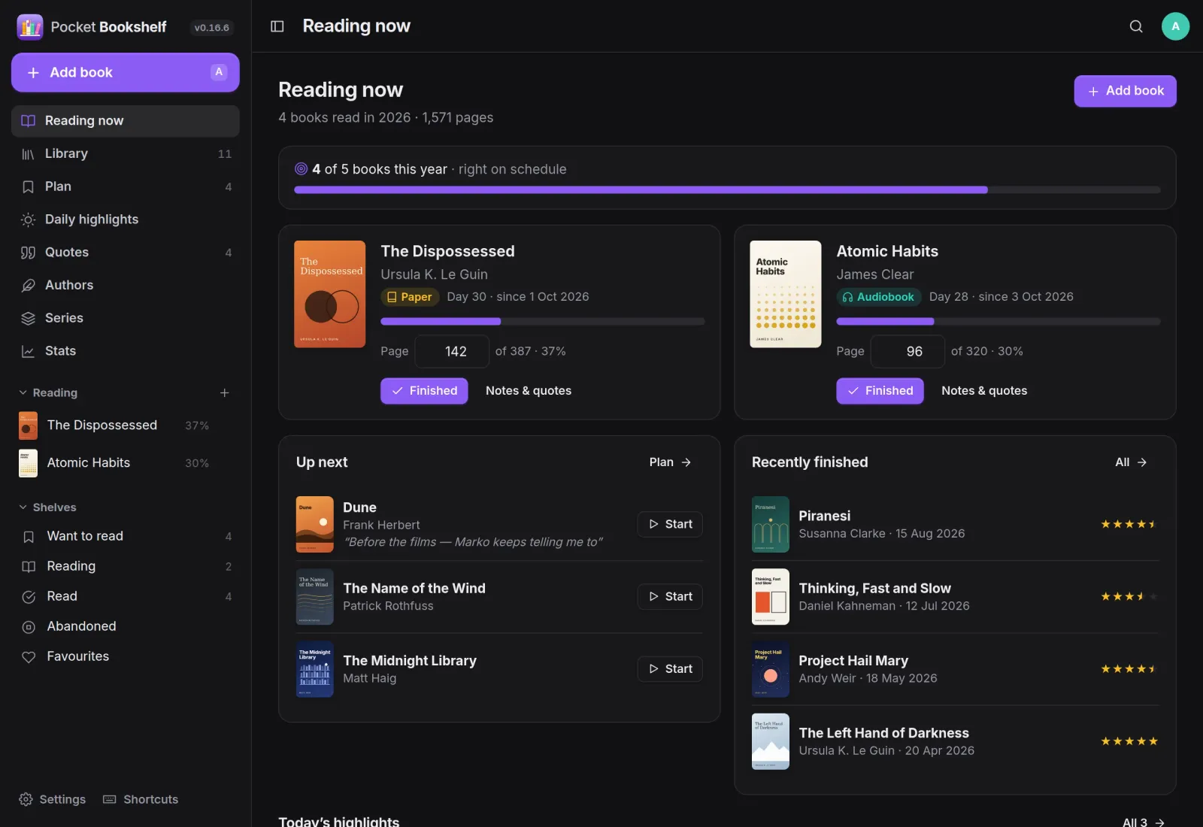1203x827 pixels.
Task: Click the Plan bookmark icon in sidebar
Action: pos(28,186)
